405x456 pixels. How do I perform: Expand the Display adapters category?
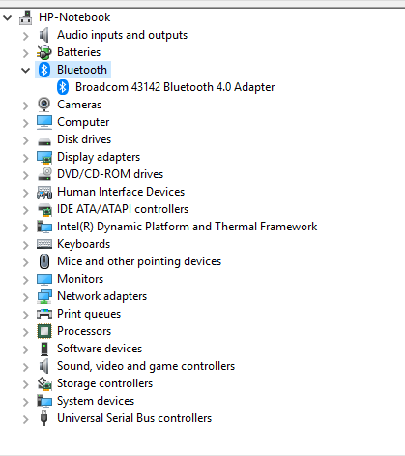(26, 158)
